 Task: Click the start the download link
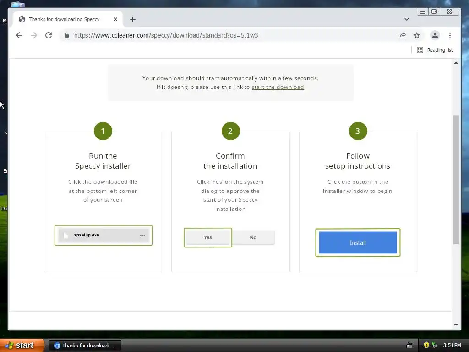(278, 87)
